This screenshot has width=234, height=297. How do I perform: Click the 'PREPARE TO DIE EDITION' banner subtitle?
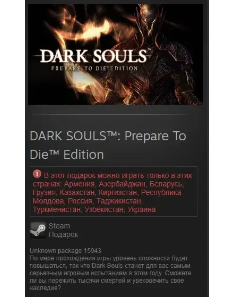[94, 69]
